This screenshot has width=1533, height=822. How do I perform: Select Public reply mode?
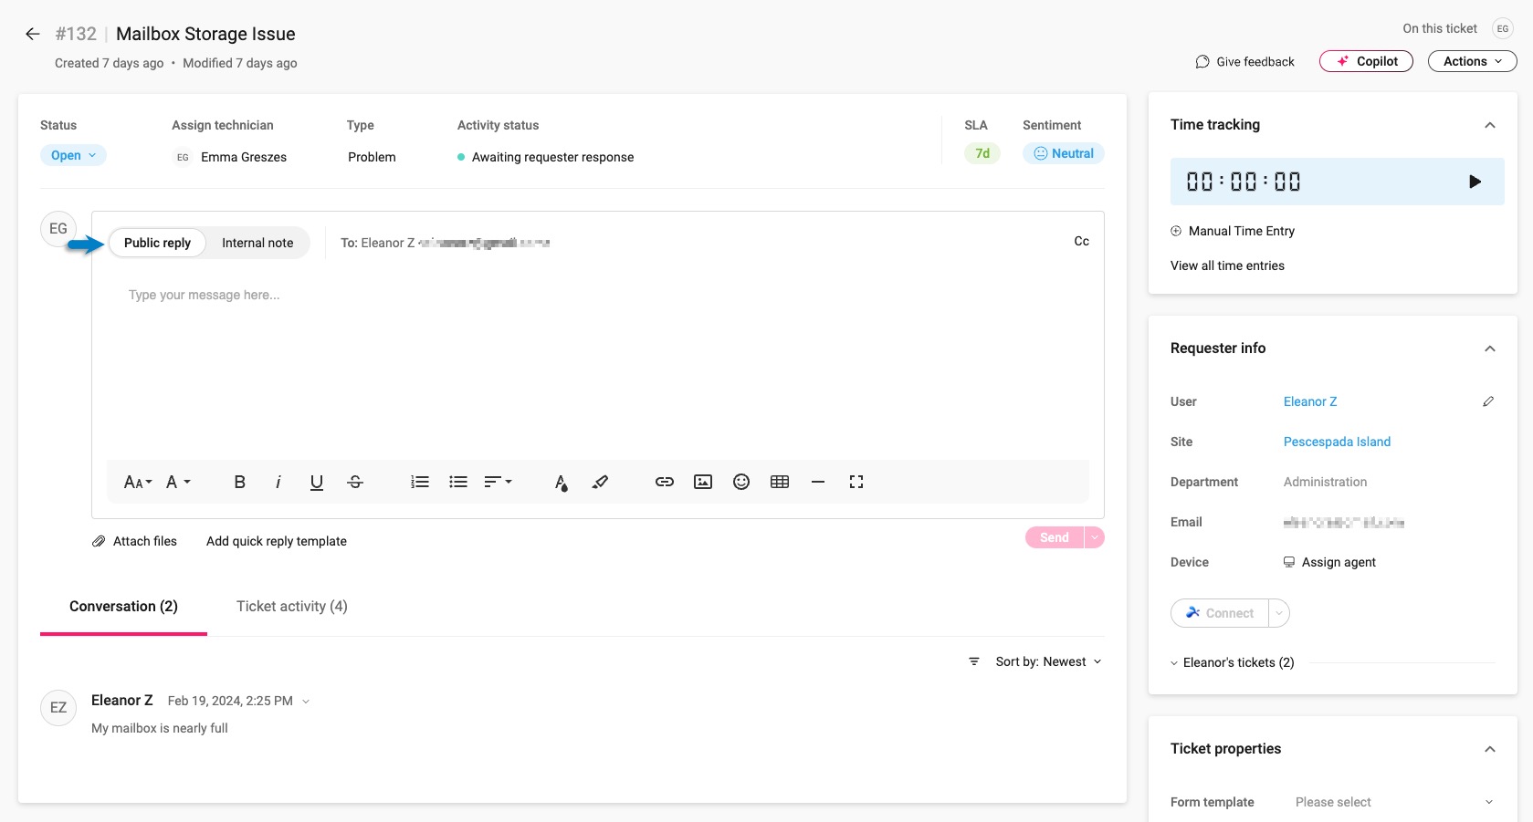coord(157,243)
